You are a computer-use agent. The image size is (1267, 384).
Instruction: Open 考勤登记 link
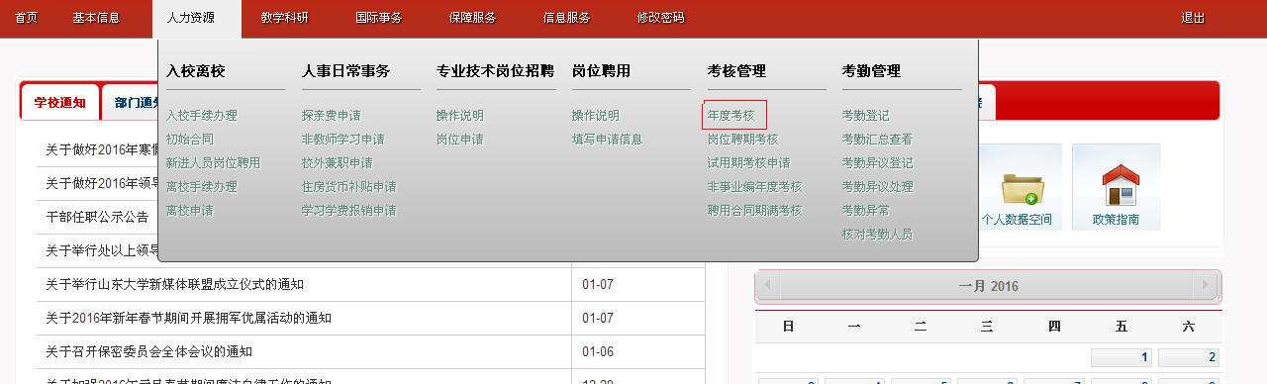[866, 115]
